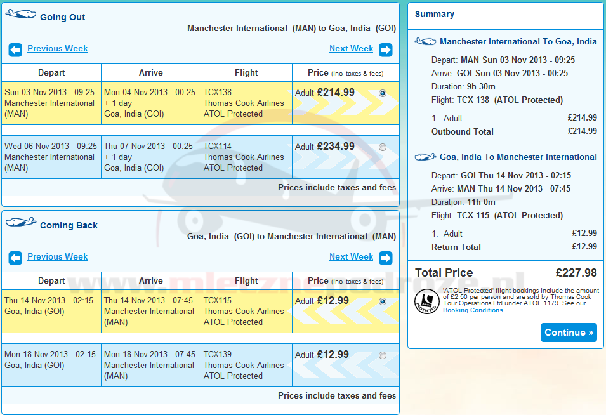Click Coming Back right arrow icon

point(385,258)
